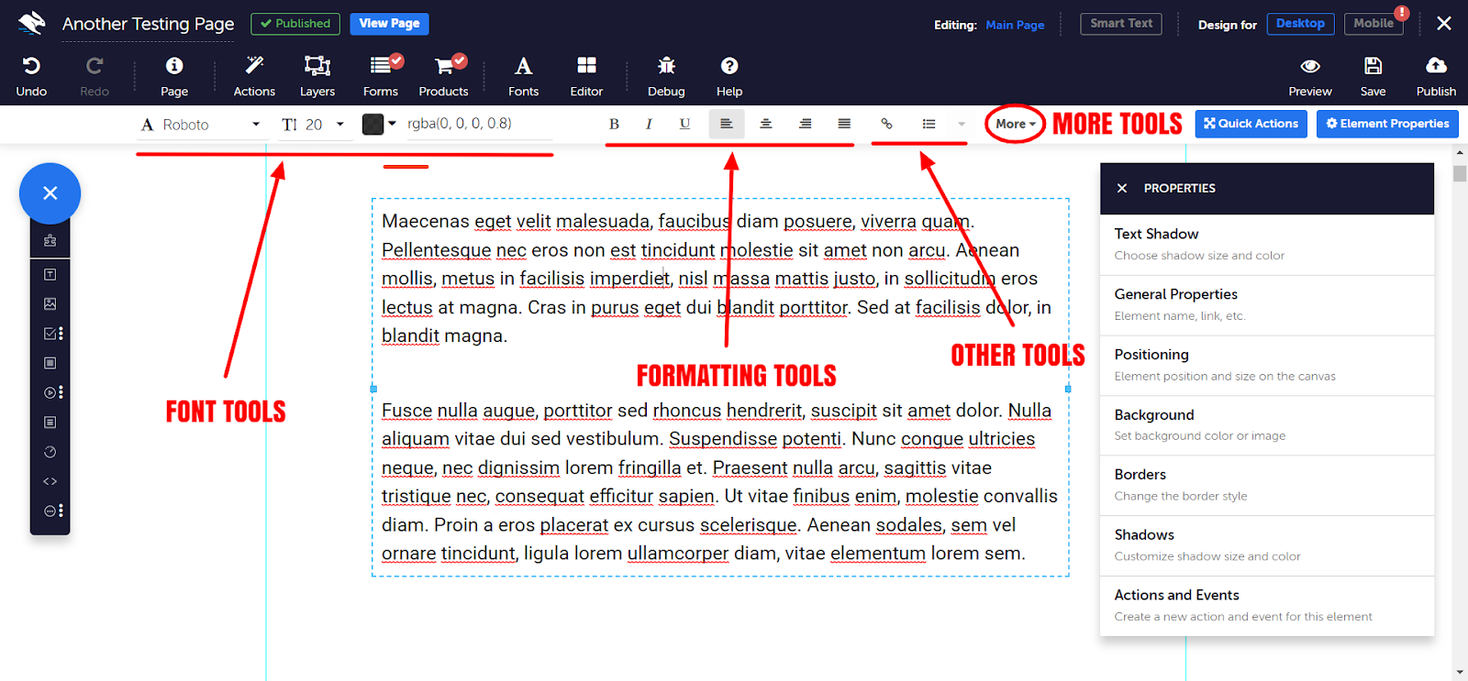Toggle underline formatting
This screenshot has width=1468, height=681.
point(684,124)
